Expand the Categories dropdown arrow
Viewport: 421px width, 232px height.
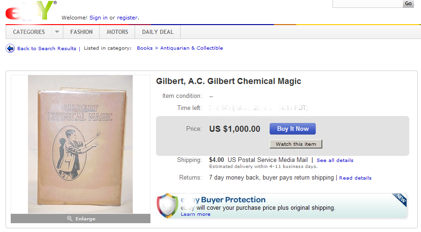click(x=57, y=32)
